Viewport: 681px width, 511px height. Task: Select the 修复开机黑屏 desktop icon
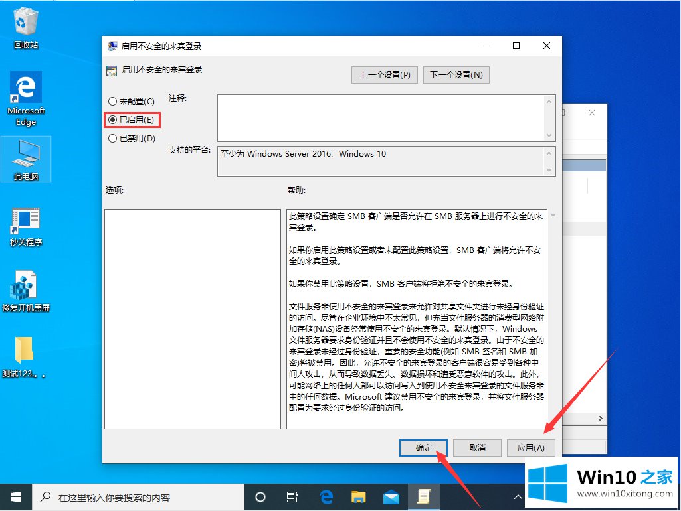coord(26,291)
